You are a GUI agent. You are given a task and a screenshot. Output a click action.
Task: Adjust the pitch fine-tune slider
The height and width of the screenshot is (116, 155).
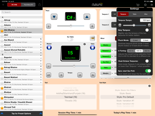pos(71,26)
